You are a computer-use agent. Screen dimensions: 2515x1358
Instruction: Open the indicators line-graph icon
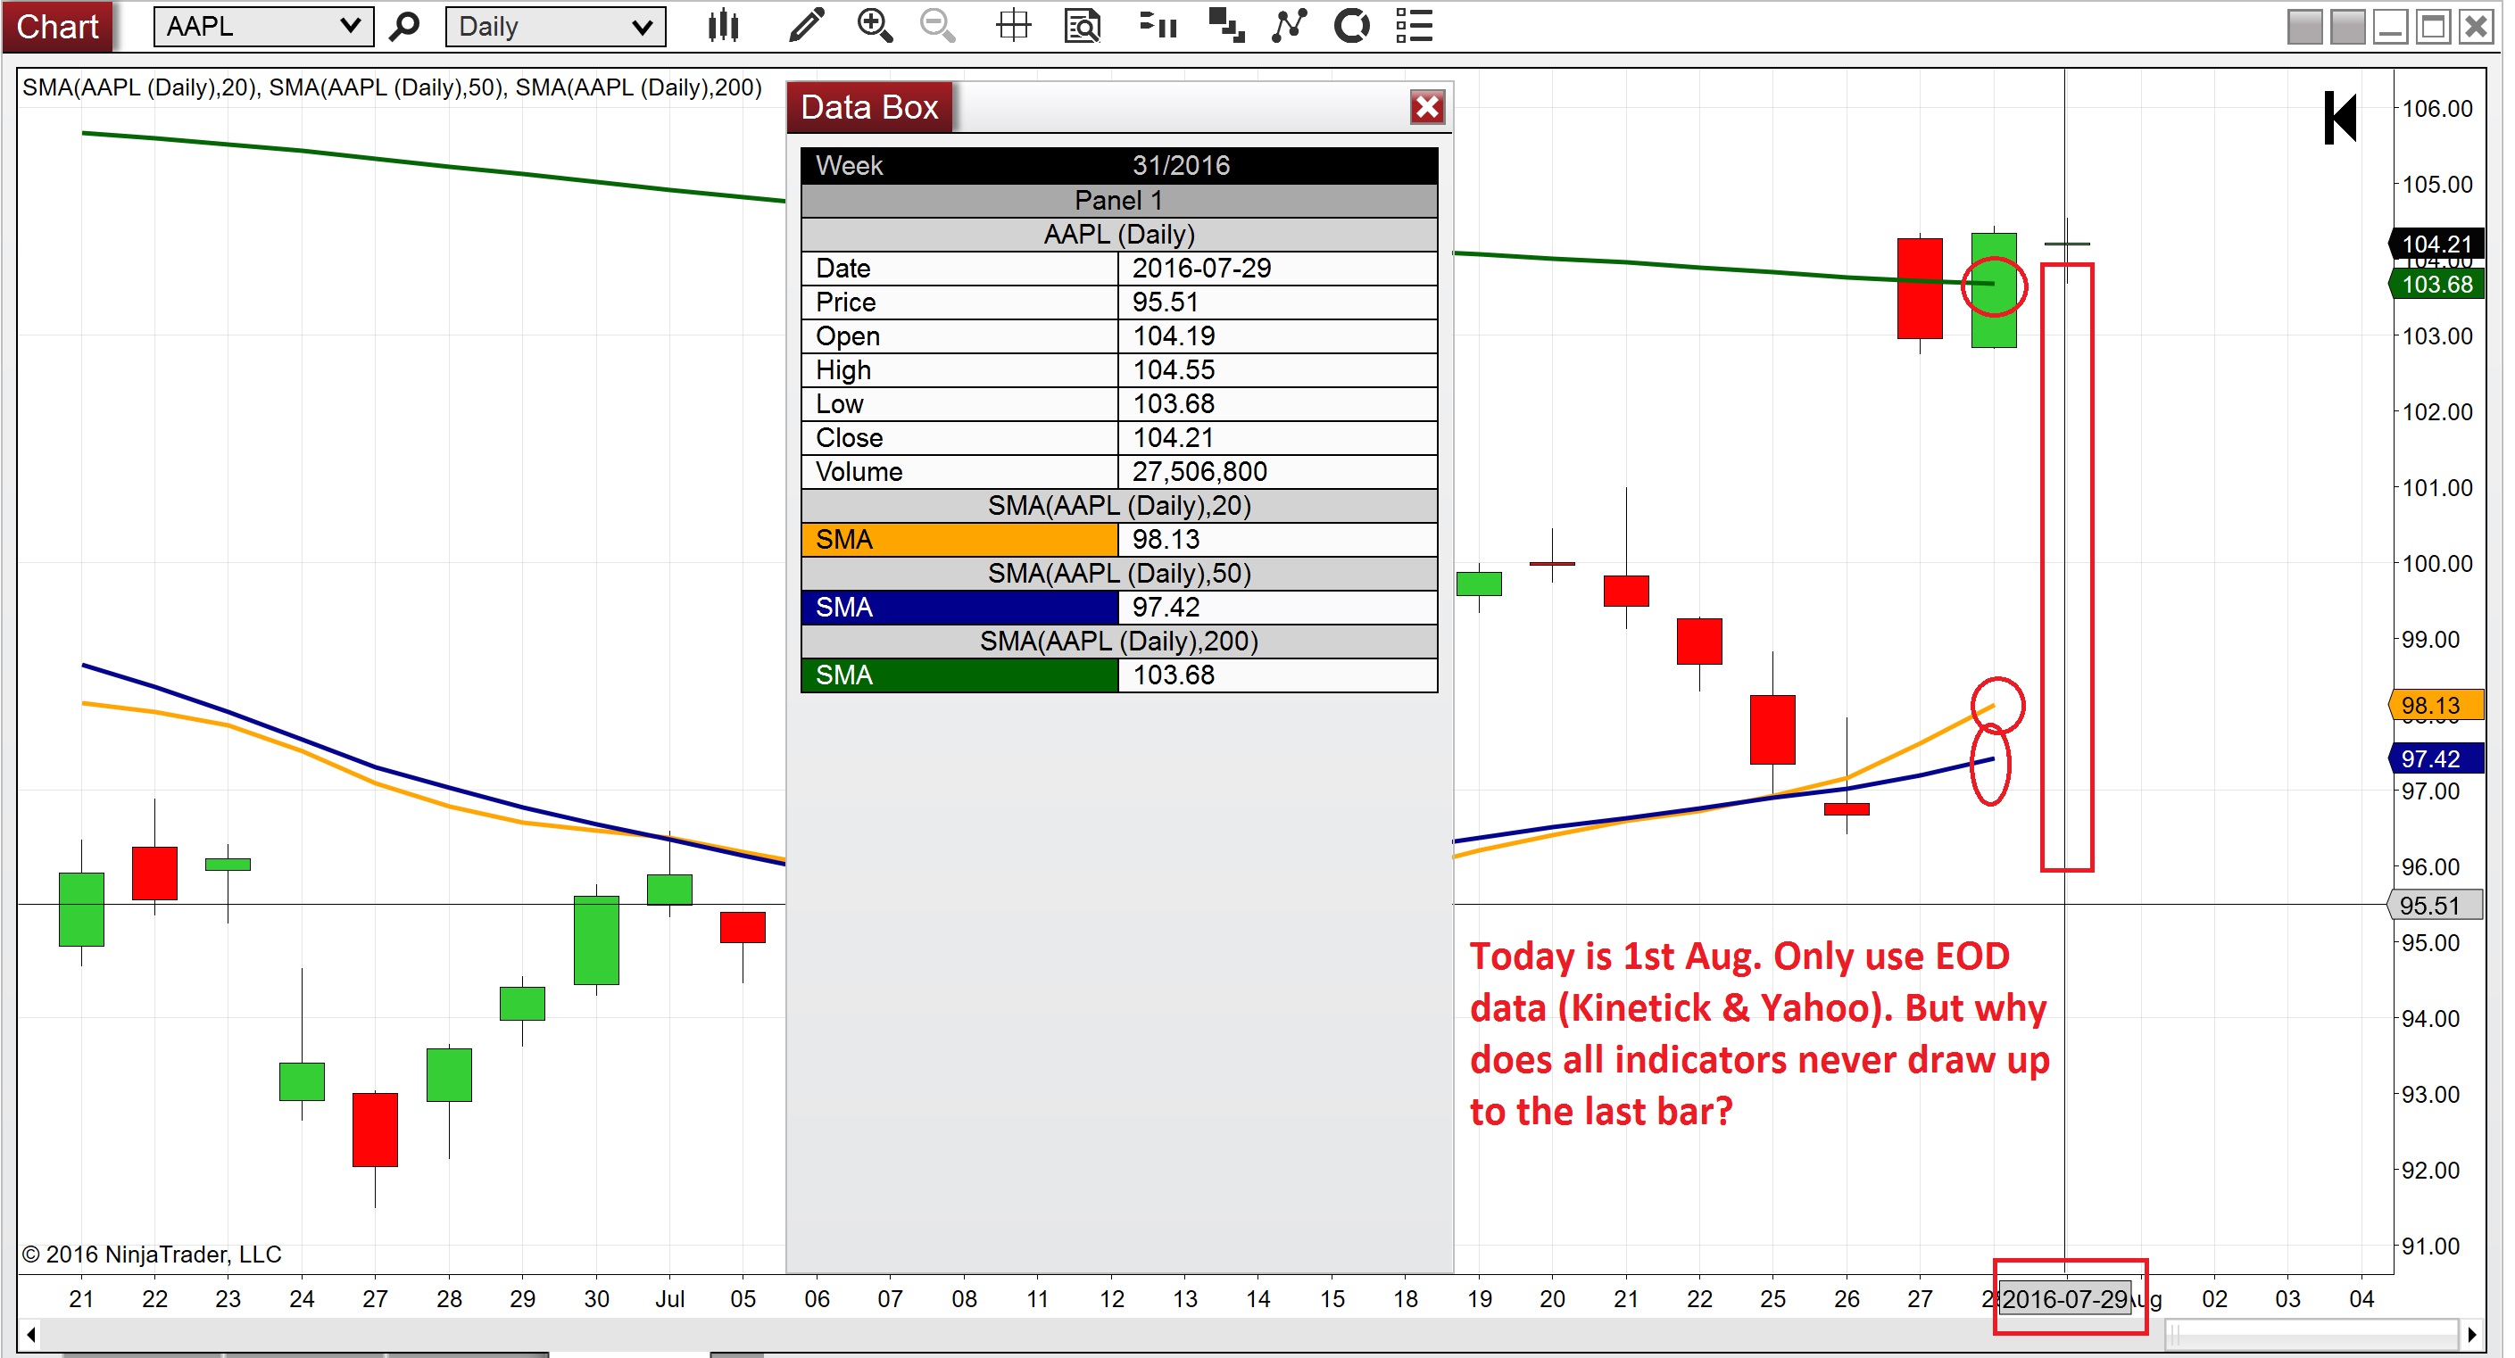(x=1290, y=27)
